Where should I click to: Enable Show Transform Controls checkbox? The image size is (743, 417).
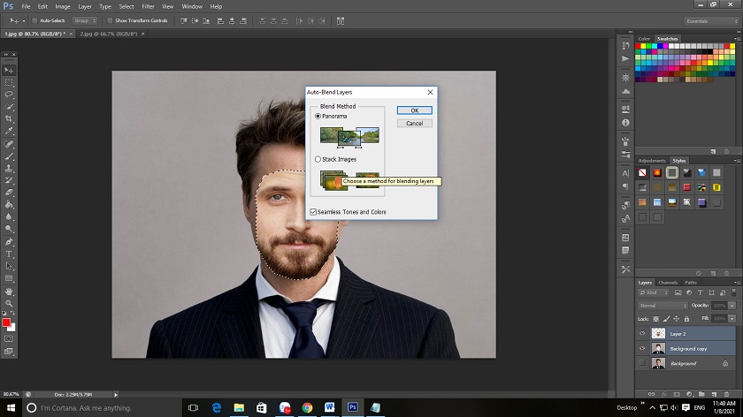pyautogui.click(x=110, y=21)
